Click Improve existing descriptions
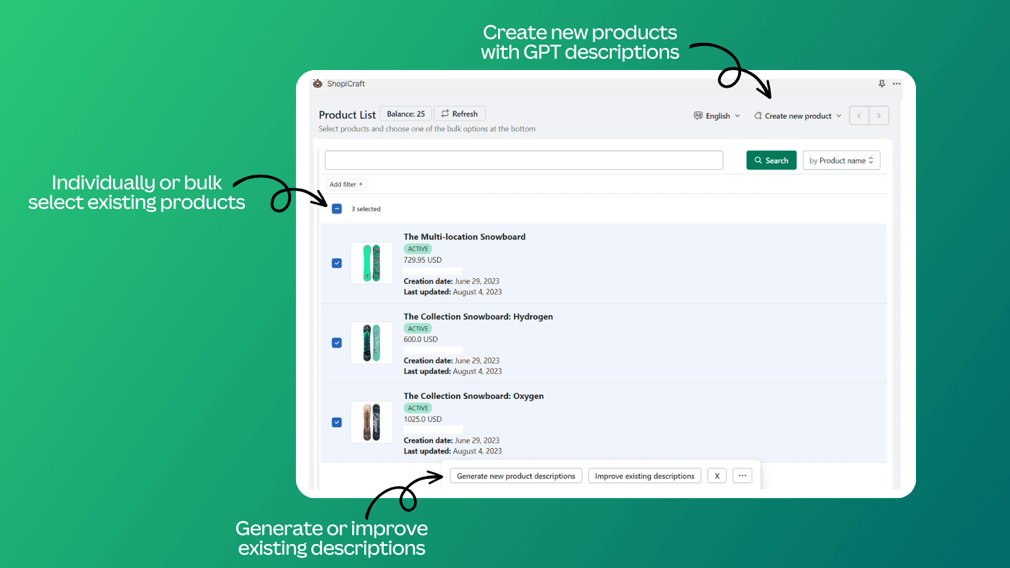The height and width of the screenshot is (568, 1010). [645, 475]
